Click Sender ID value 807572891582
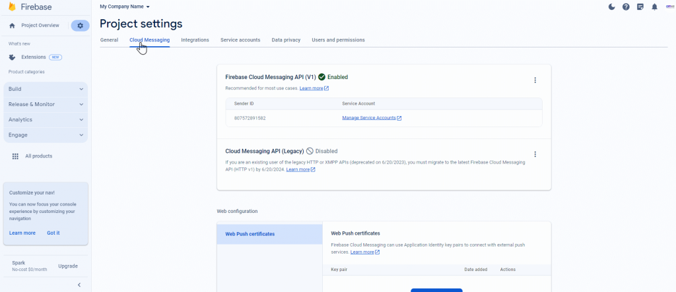 pos(250,118)
